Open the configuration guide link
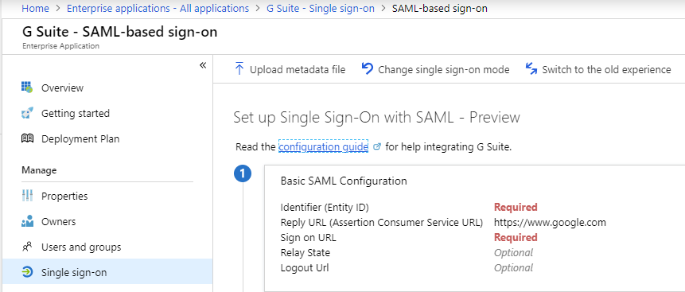 coord(323,147)
